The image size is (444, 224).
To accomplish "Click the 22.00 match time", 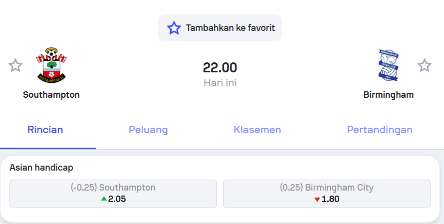I will point(220,68).
